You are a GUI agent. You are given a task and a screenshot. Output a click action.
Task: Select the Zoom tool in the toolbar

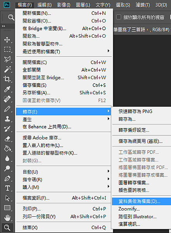(x=7, y=228)
